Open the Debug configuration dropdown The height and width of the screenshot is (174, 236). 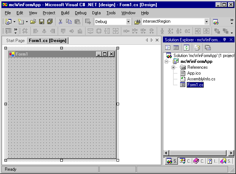click(128, 22)
